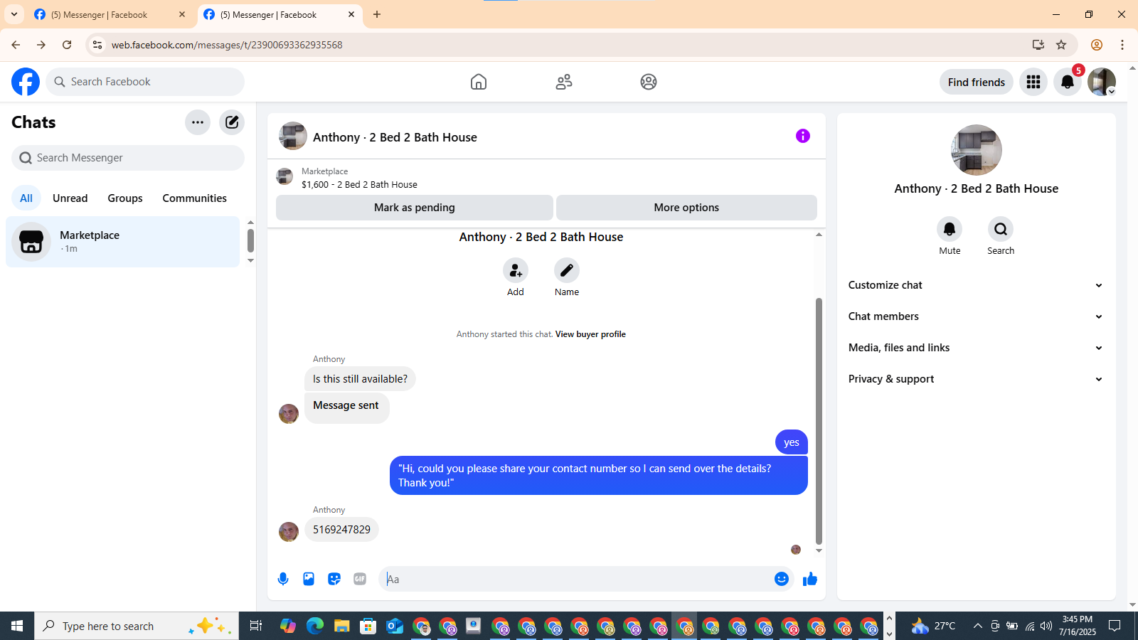Click the Name edit pencil icon

[x=567, y=270]
